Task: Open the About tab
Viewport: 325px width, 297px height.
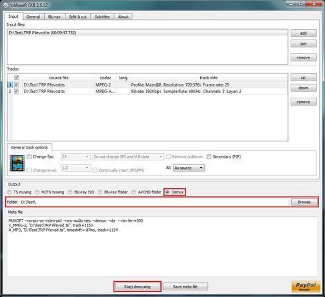Action: pyautogui.click(x=123, y=16)
